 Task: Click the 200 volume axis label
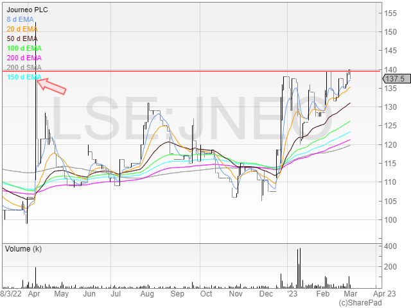point(390,267)
